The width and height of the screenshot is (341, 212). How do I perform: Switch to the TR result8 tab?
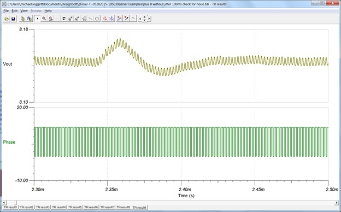click(123, 207)
